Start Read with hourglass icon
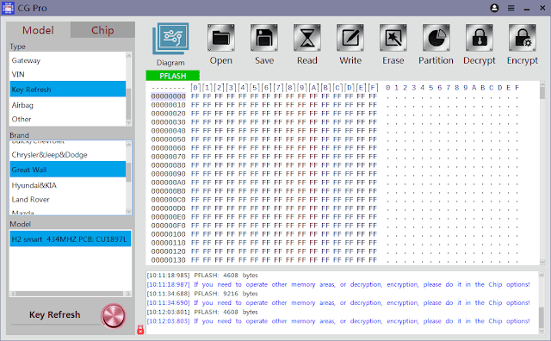The height and width of the screenshot is (341, 551). pos(307,38)
